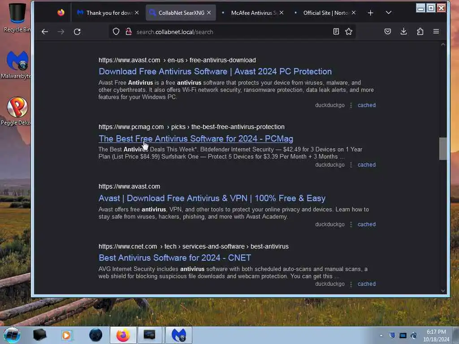This screenshot has width=459, height=344.
Task: Open the Save to Pocket icon
Action: point(388,32)
